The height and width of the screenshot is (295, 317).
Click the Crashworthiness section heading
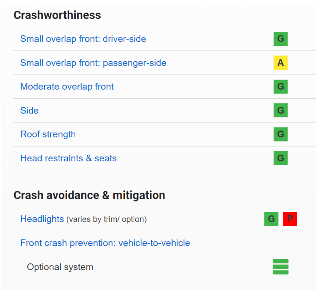57,15
